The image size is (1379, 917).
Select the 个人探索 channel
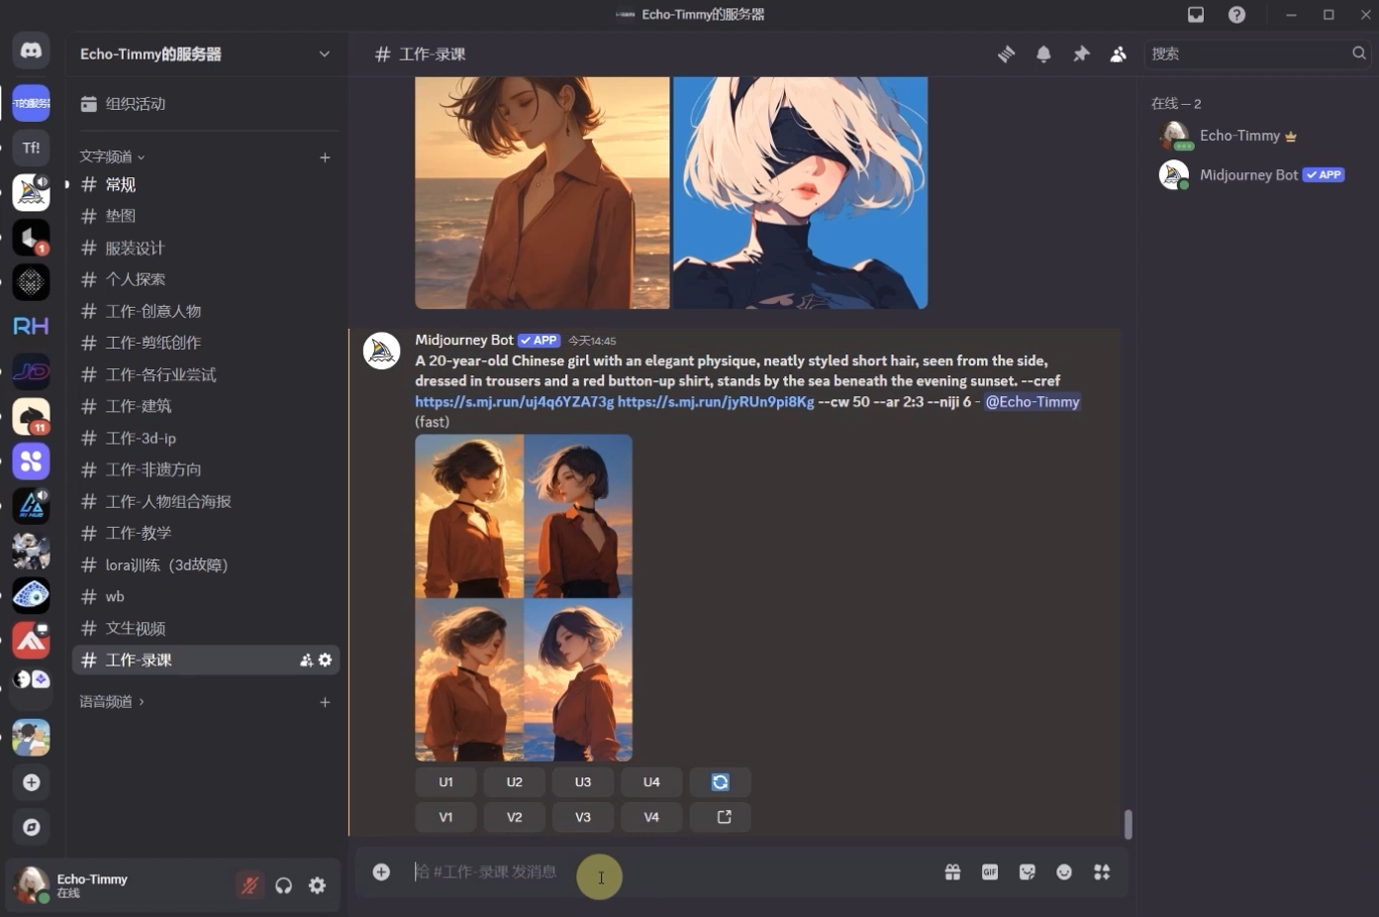(206, 279)
